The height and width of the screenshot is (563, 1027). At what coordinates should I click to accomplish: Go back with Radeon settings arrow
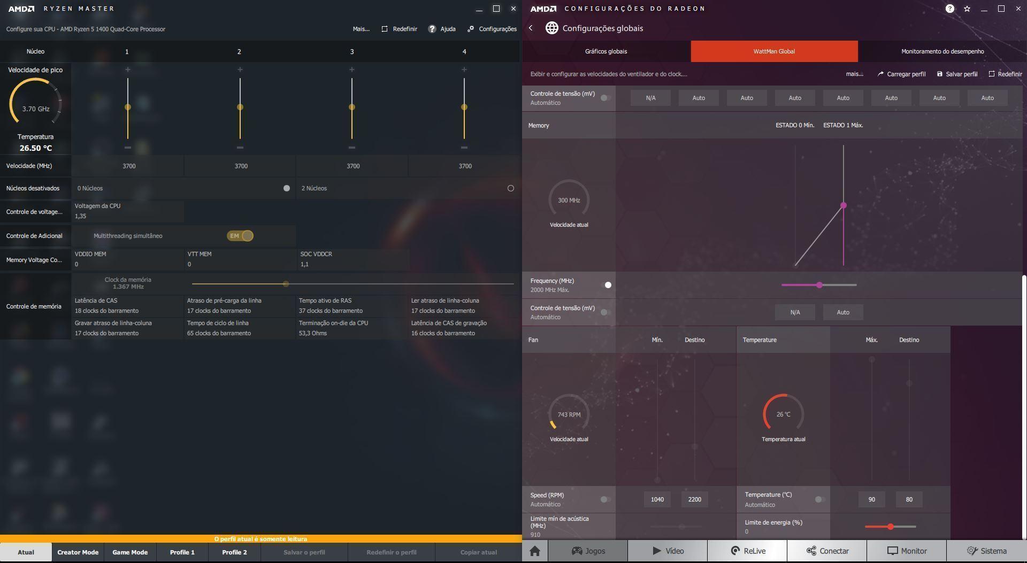[531, 28]
